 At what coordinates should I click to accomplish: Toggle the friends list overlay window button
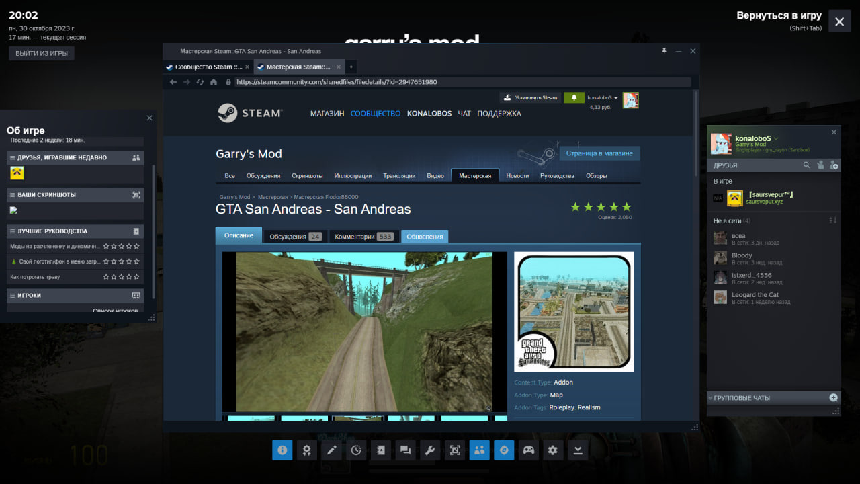pyautogui.click(x=480, y=450)
